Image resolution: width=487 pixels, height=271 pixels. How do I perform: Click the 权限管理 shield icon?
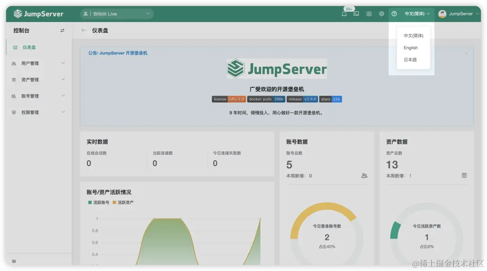[14, 112]
